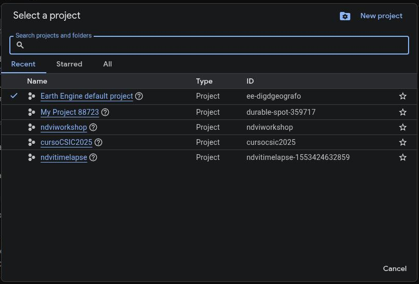Open help icon next to ndvitimelapse
The image size is (419, 284).
coord(93,157)
